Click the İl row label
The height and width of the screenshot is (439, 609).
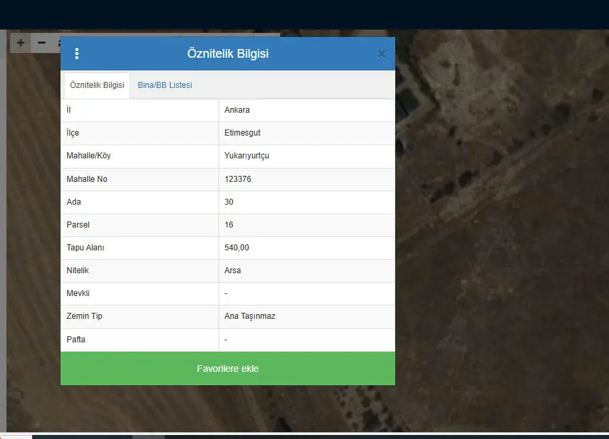pyautogui.click(x=69, y=110)
